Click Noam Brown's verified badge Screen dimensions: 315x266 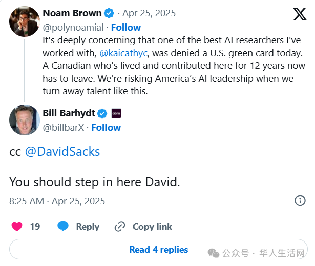(x=109, y=13)
